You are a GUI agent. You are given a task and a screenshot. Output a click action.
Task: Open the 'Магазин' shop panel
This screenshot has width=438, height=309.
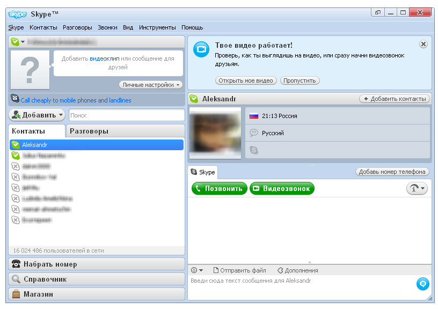click(x=97, y=294)
